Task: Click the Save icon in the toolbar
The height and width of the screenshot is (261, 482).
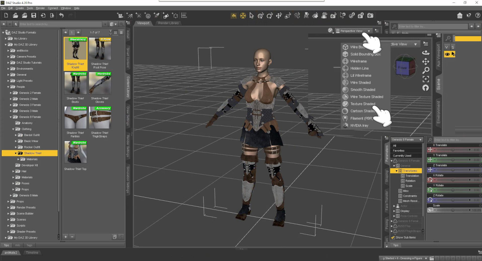Action: coord(34,16)
